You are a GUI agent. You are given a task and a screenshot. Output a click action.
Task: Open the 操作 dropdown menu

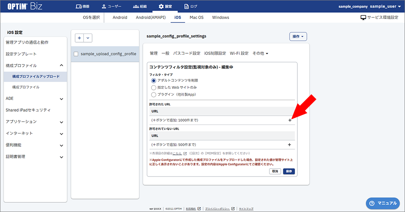298,37
